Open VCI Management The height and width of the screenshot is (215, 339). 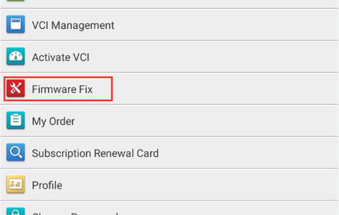[73, 25]
